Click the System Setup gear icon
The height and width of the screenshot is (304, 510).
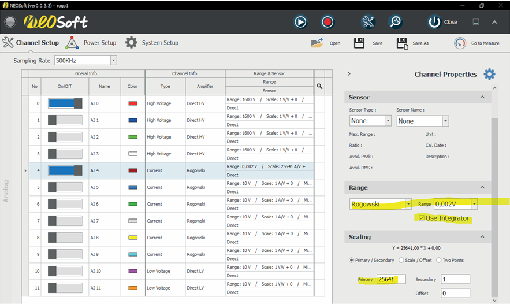[132, 43]
